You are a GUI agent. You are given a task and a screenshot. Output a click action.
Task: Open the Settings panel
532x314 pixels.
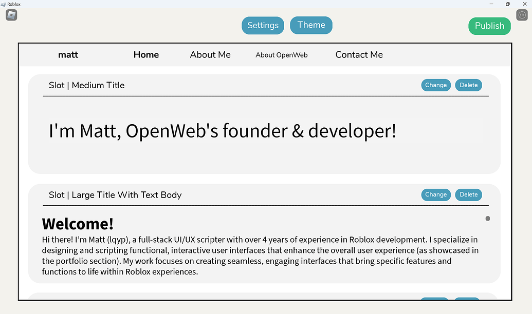[263, 25]
